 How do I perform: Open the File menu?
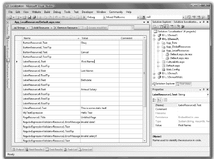[10, 12]
